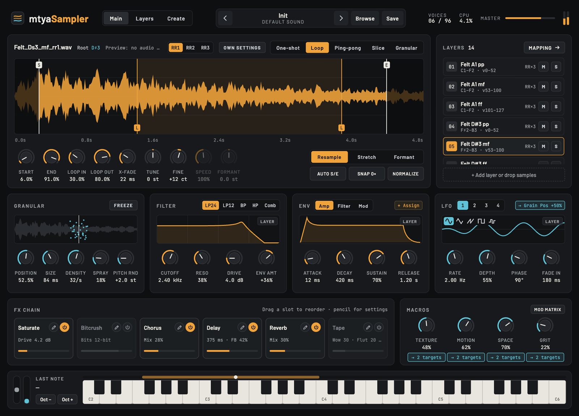Expand the GRIT macro's 2 targets
Screen dimensions: 579x416
point(545,357)
